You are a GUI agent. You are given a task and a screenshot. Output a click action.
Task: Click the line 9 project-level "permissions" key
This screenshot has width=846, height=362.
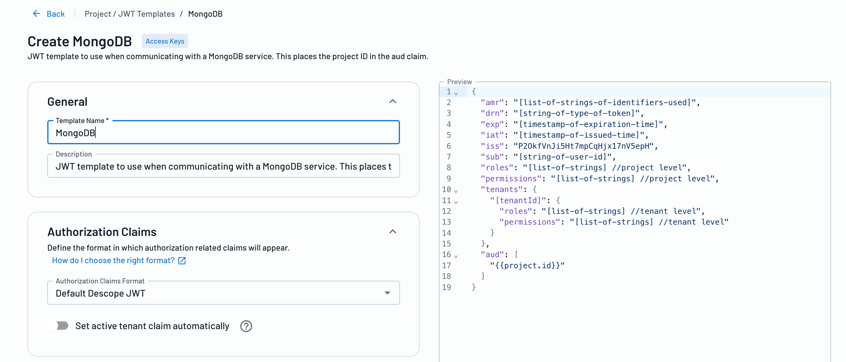[511, 179]
